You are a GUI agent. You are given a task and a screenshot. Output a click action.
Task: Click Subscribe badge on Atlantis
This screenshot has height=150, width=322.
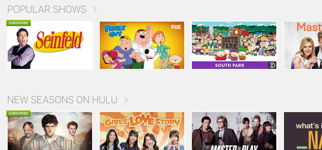click(x=18, y=113)
